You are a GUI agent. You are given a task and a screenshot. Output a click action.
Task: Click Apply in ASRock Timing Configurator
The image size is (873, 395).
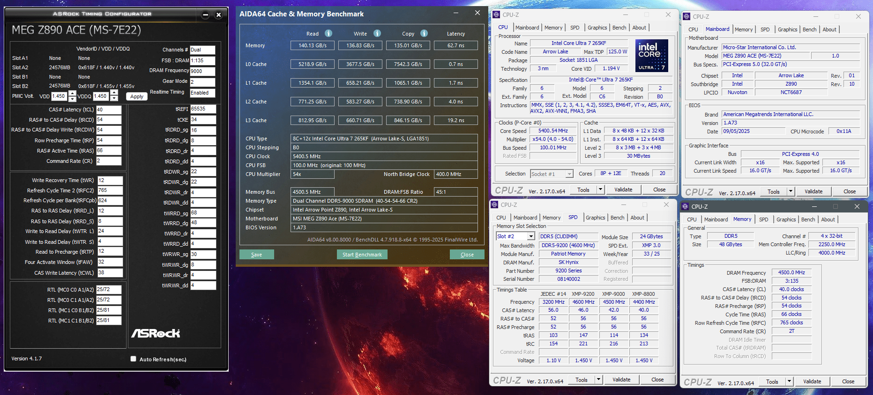tap(137, 96)
